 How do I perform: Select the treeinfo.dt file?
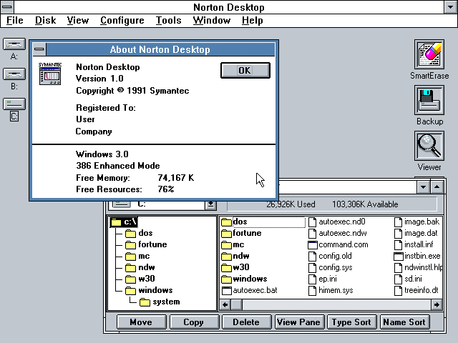416,291
